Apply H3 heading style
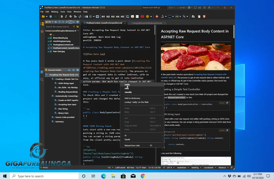 [x=113, y=17]
